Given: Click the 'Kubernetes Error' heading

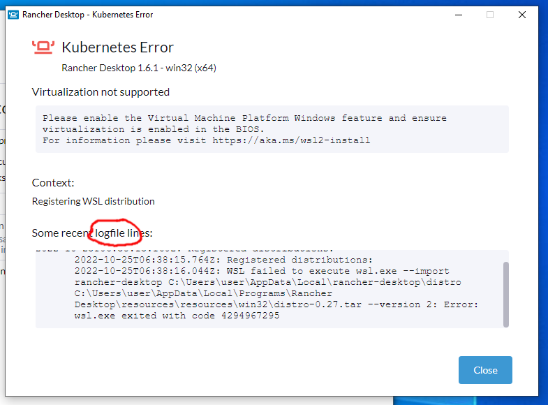Looking at the screenshot, I should pyautogui.click(x=117, y=47).
